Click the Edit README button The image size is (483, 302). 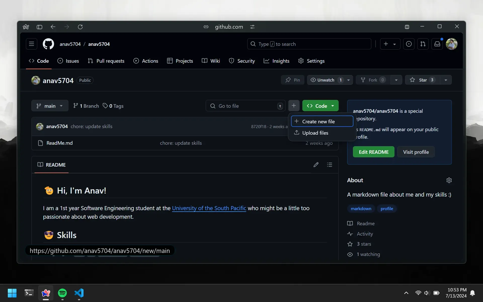pyautogui.click(x=374, y=152)
